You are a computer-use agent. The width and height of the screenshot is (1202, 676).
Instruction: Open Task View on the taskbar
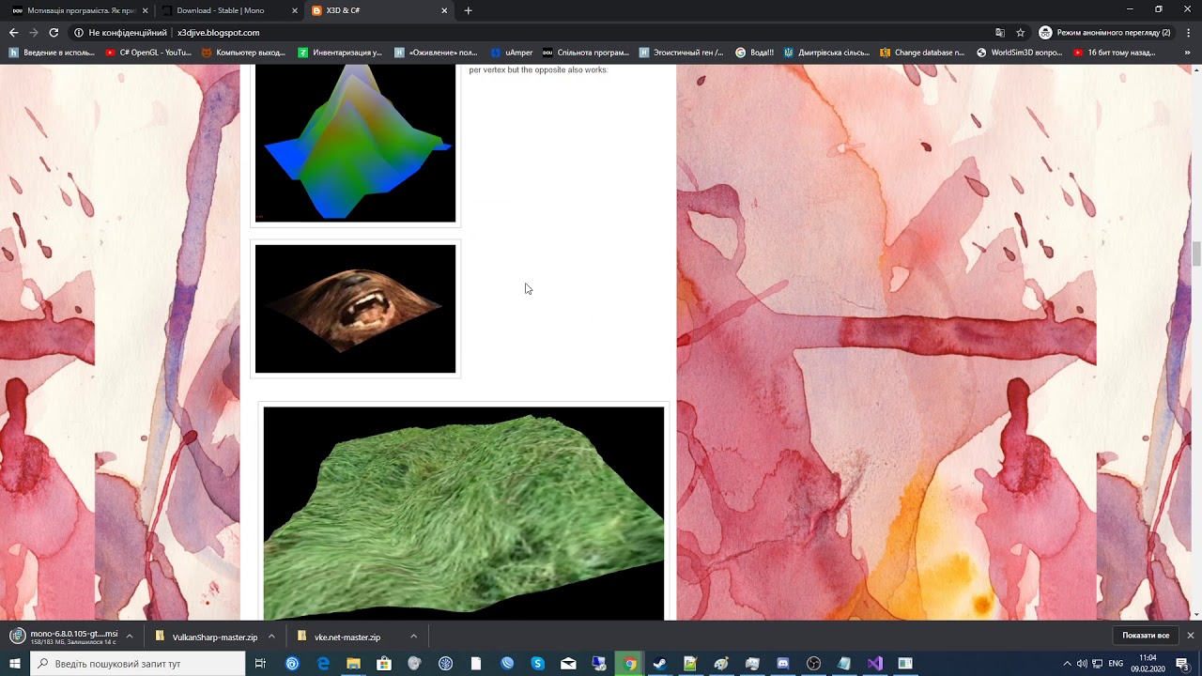(x=260, y=664)
